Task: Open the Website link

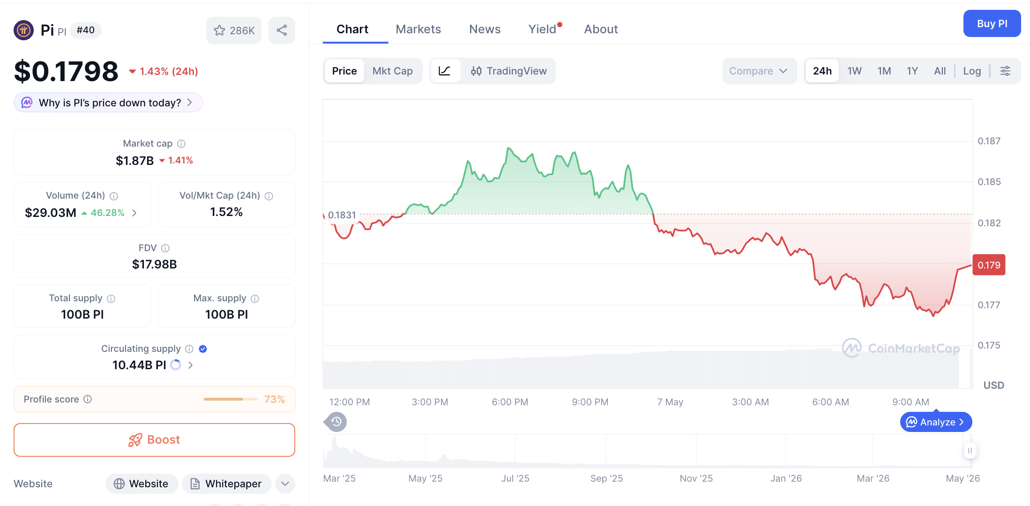Action: 142,484
